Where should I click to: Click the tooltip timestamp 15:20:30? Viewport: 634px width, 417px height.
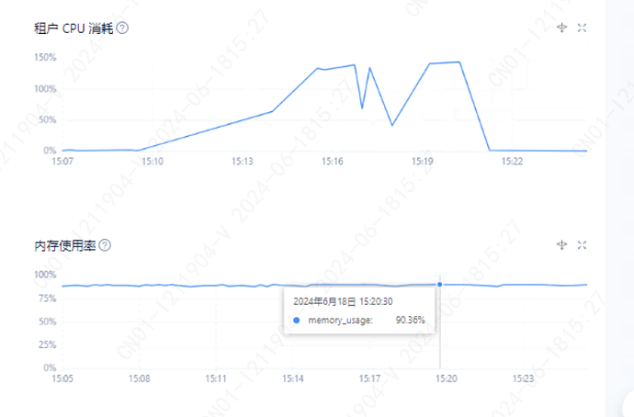pos(376,301)
